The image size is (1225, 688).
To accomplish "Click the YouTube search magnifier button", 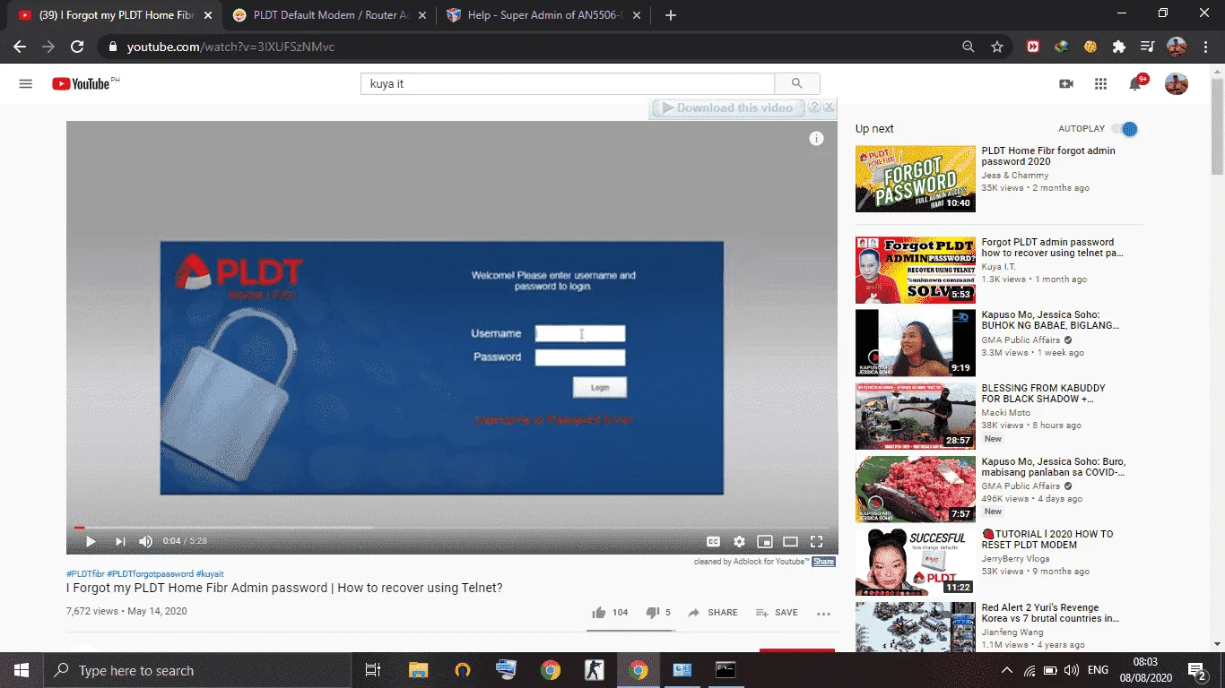I will tap(796, 83).
